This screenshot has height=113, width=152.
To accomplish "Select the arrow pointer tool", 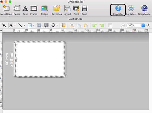I will click(x=4, y=25).
